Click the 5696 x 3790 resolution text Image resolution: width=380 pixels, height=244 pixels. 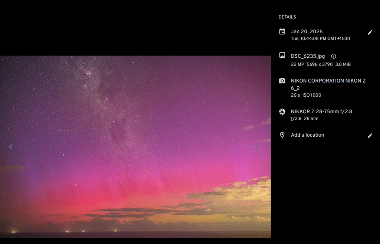(x=320, y=64)
